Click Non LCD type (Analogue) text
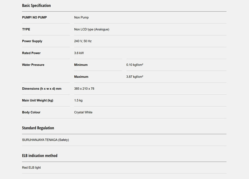The width and height of the screenshot is (249, 179). point(92,29)
